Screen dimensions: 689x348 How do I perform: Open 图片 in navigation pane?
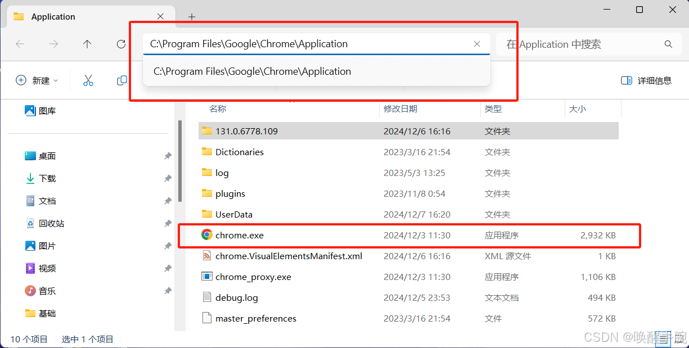(x=40, y=246)
